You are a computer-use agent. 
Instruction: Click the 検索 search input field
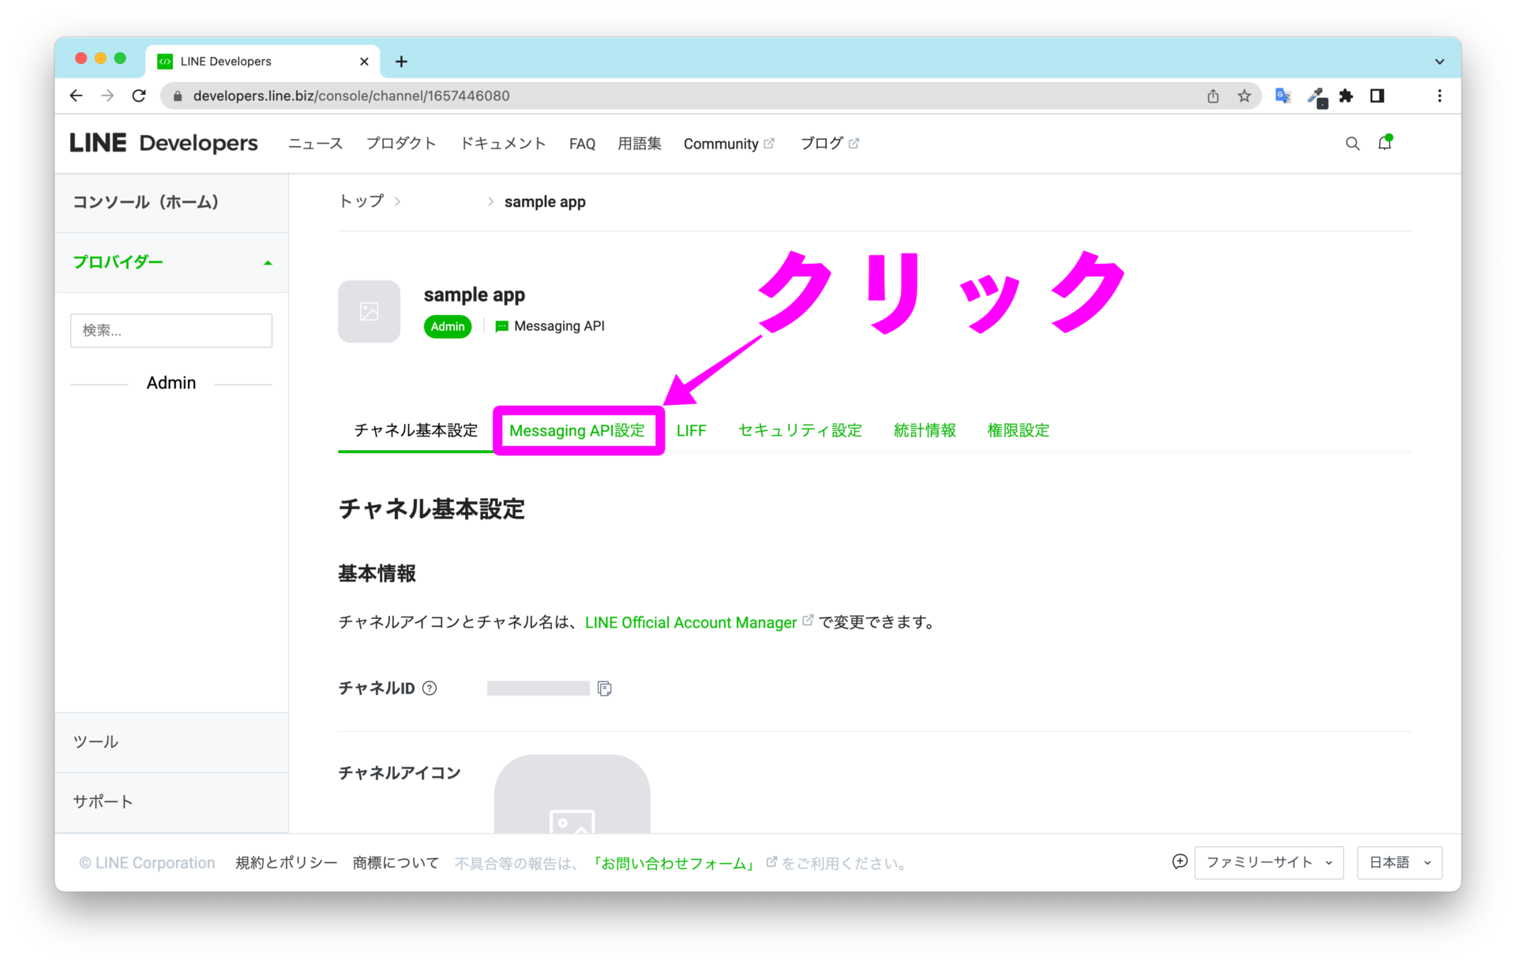pos(171,330)
